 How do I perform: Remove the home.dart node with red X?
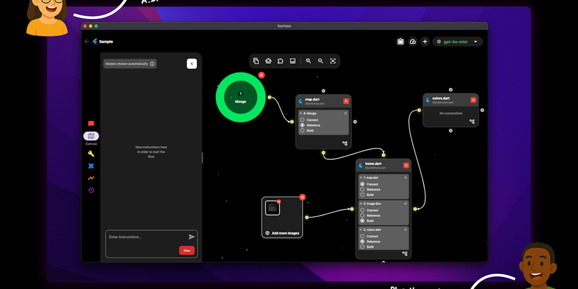coord(406,165)
